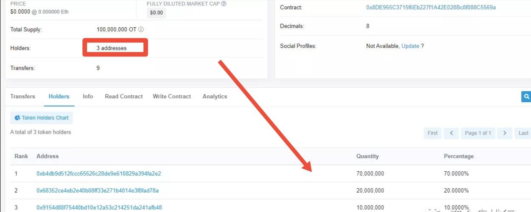Image resolution: width=531 pixels, height=212 pixels.
Task: Click the Update social profiles link
Action: point(410,46)
